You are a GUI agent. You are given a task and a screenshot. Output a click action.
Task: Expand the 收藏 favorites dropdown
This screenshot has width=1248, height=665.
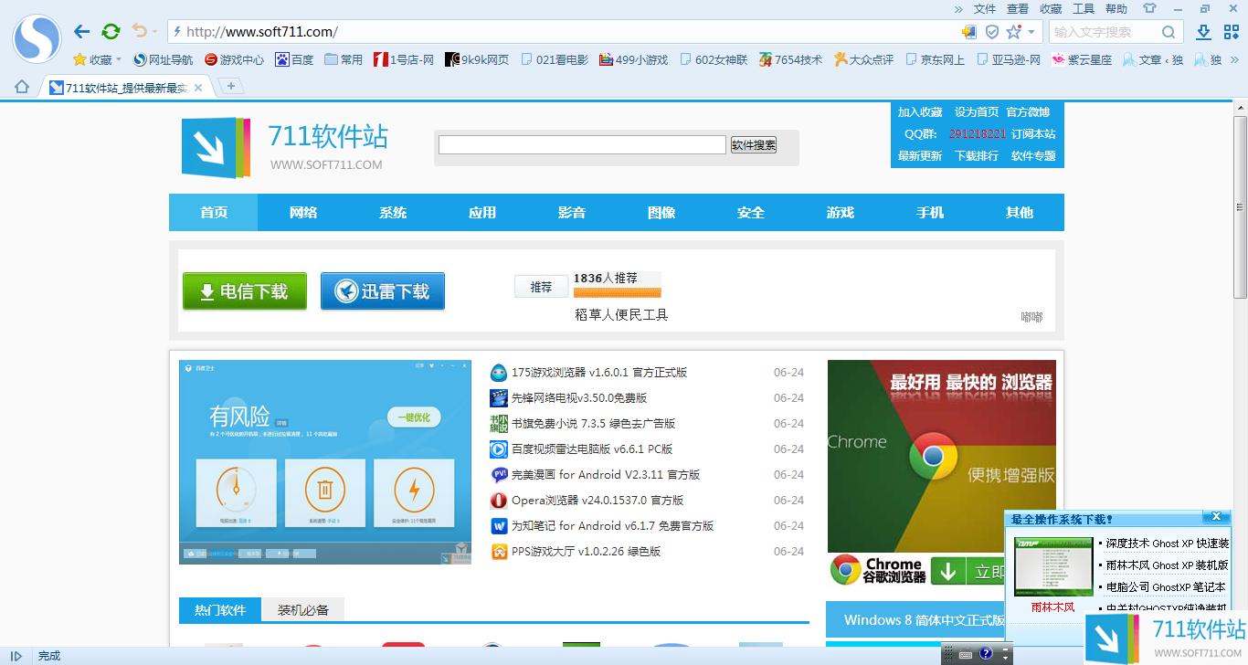coord(97,59)
